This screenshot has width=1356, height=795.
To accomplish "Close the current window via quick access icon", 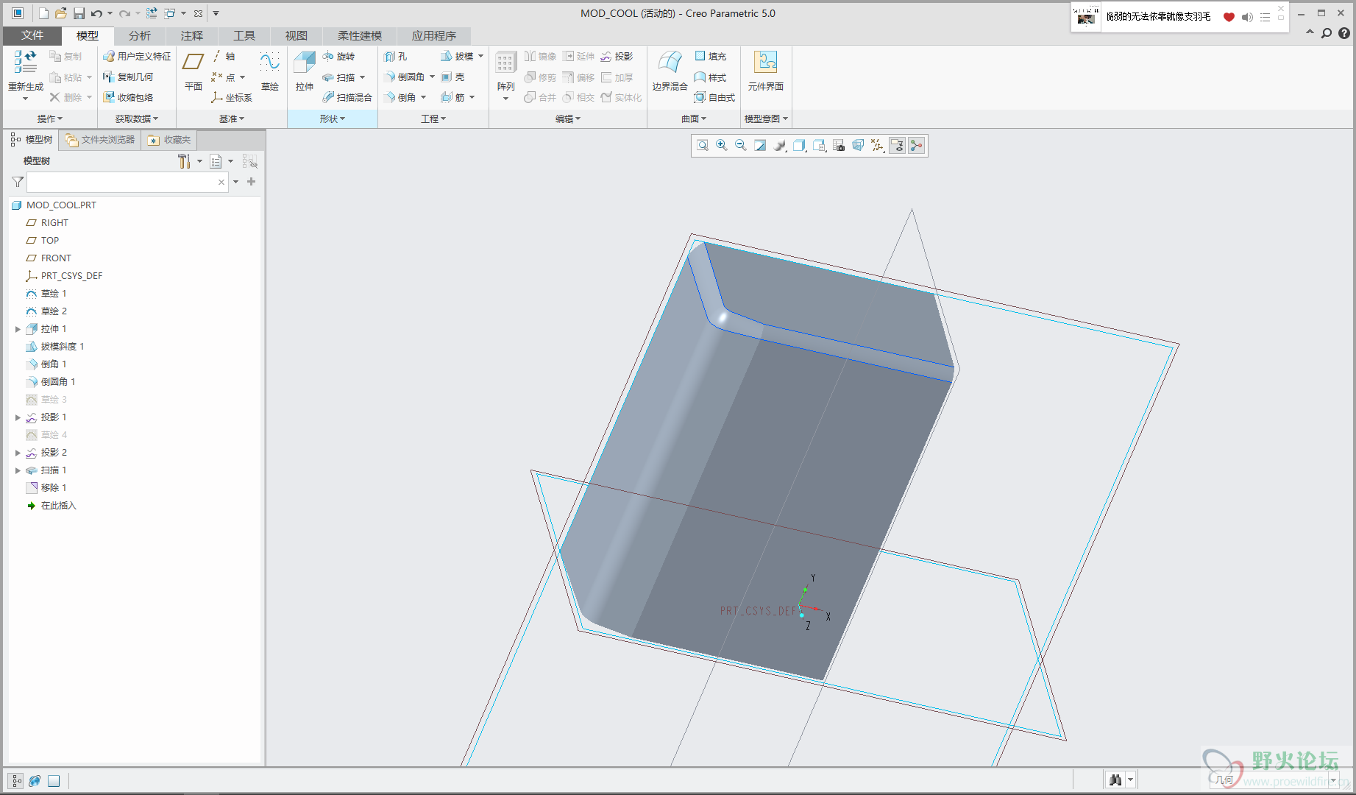I will click(x=198, y=13).
